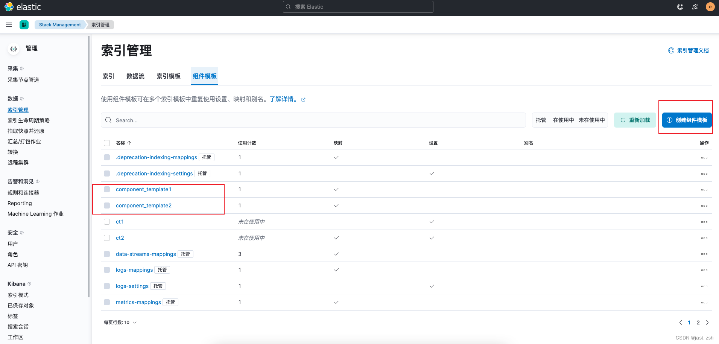
Task: Open actions menu for logs-mappings
Action: coord(704,270)
